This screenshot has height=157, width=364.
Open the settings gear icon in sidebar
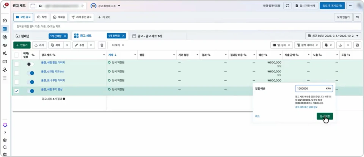(5, 140)
